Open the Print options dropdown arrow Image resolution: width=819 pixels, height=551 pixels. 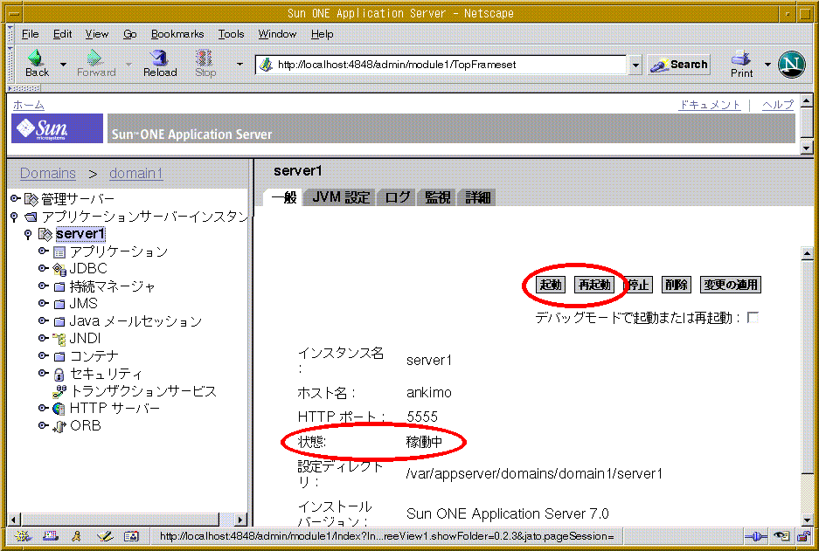point(767,65)
